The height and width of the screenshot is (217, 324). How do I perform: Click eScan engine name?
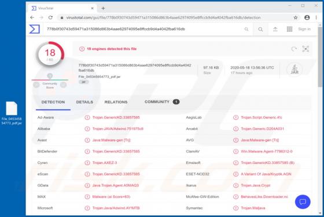coord(43,174)
